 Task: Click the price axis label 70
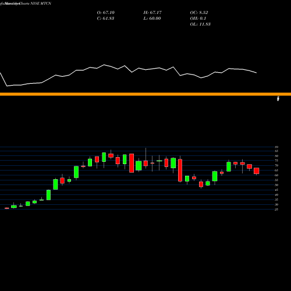pyautogui.click(x=276, y=165)
